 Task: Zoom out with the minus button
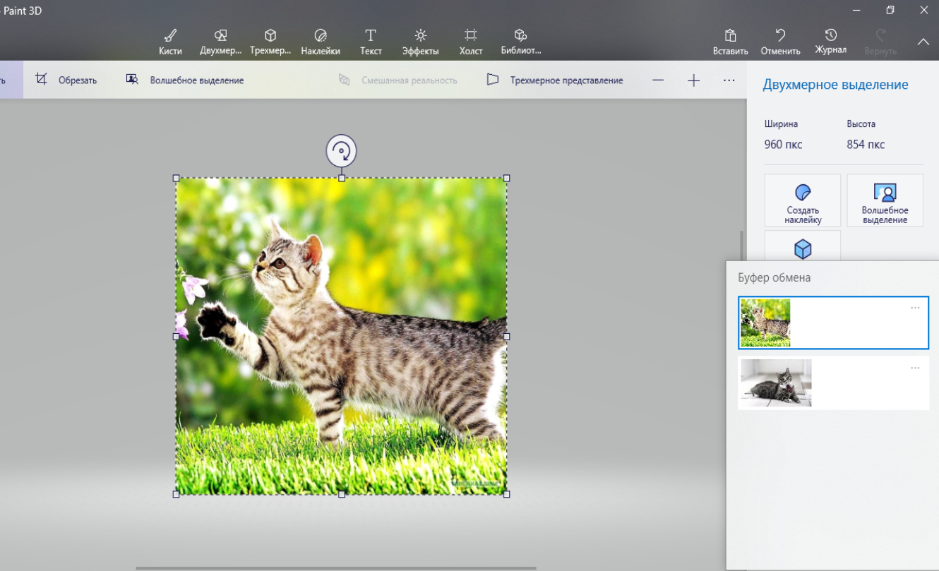tap(658, 80)
